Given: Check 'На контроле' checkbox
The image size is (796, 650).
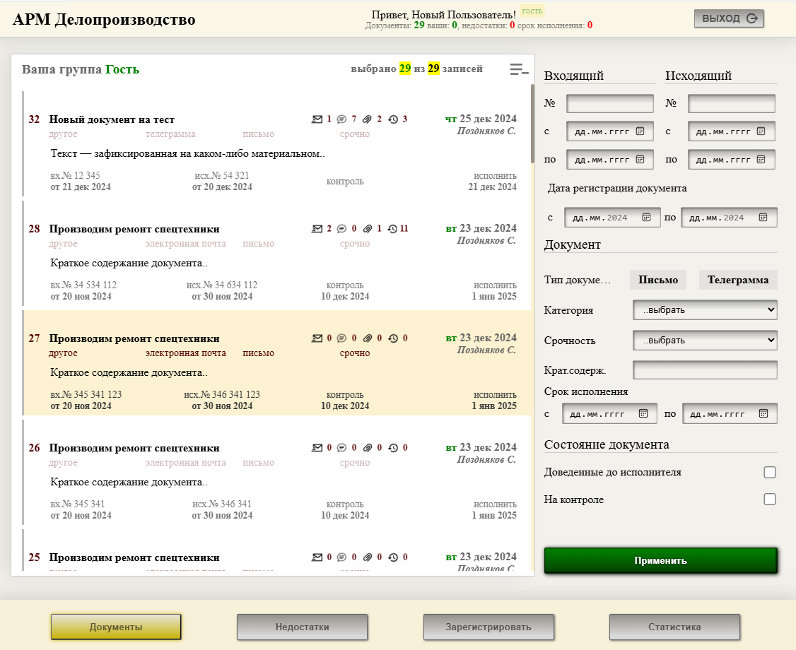Looking at the screenshot, I should (770, 500).
